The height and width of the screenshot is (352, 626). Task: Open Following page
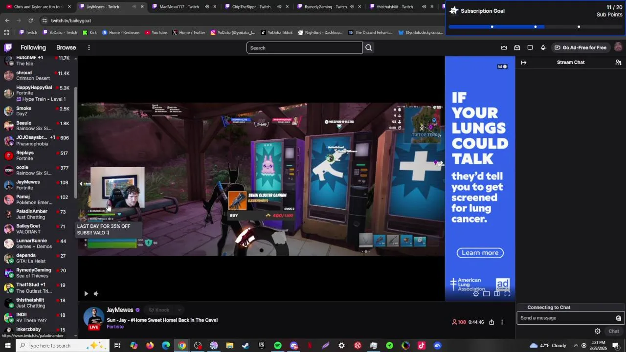tap(33, 47)
